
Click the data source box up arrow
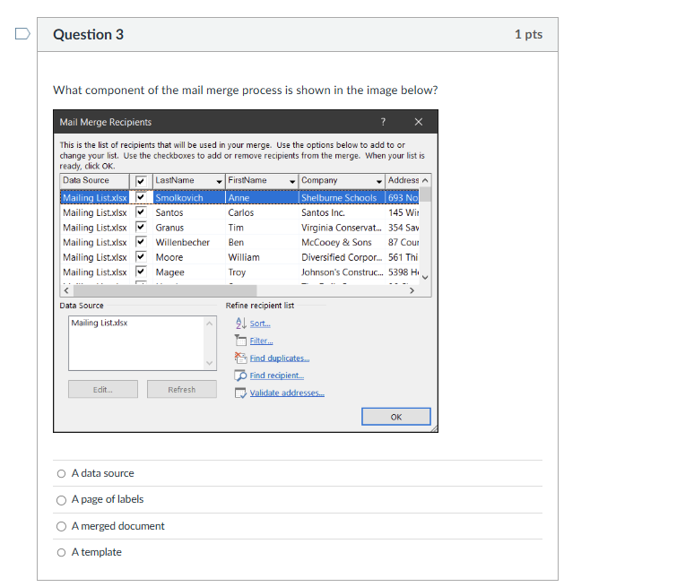click(x=209, y=324)
